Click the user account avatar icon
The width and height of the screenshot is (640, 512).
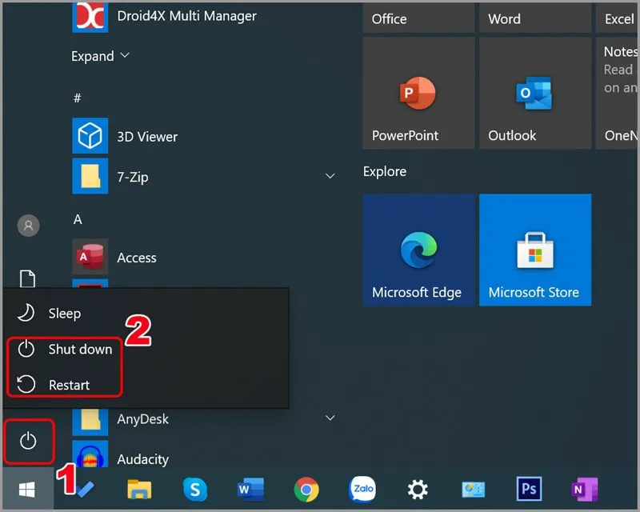point(28,226)
